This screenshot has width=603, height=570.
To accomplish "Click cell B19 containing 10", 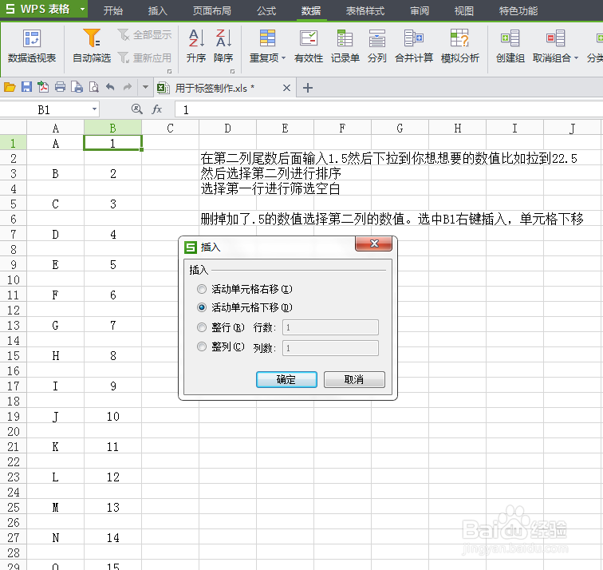I will 112,417.
